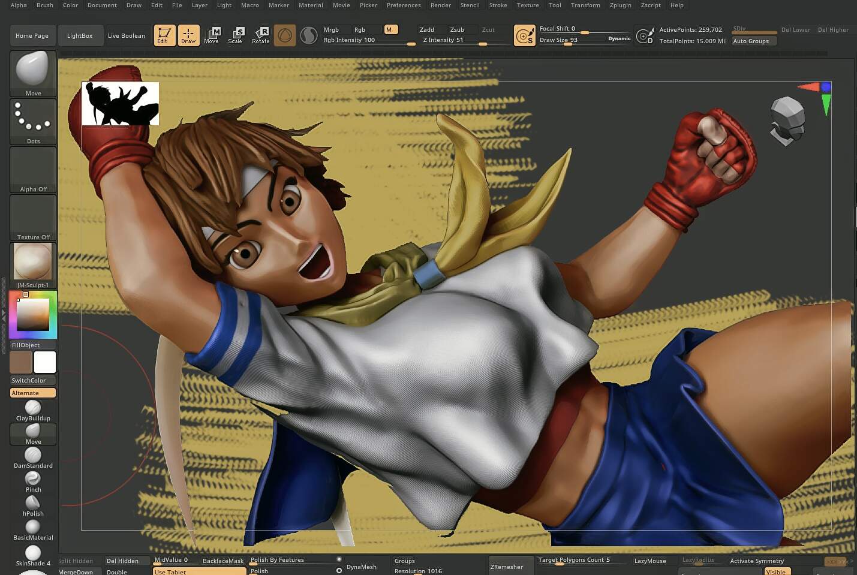Select the Rotate transform icon
Viewport: 857px width, 575px height.
260,35
